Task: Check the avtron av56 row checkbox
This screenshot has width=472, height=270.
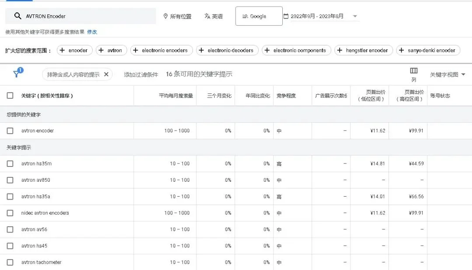Action: (10, 229)
